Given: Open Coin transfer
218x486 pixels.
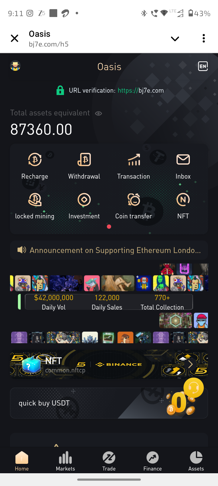Looking at the screenshot, I should coord(134,200).
